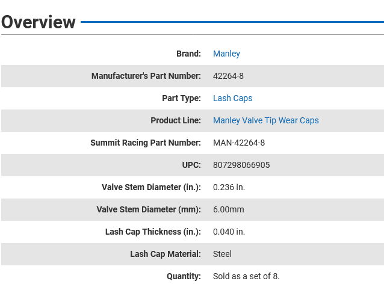Click the Product Line label
The width and height of the screenshot is (384, 293).
(x=175, y=120)
